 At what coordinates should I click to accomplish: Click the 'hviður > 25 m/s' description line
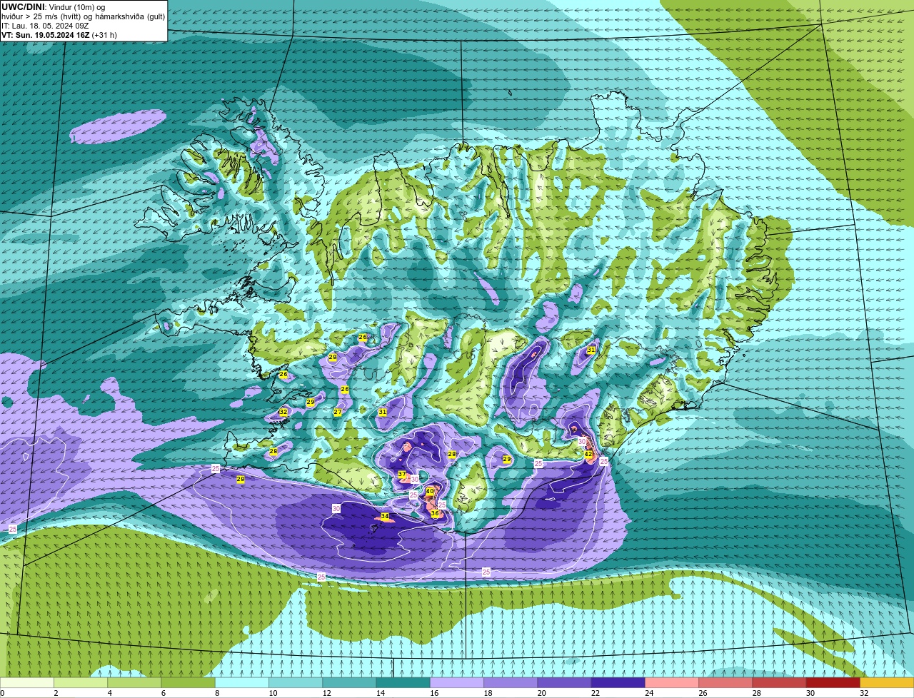click(x=83, y=16)
